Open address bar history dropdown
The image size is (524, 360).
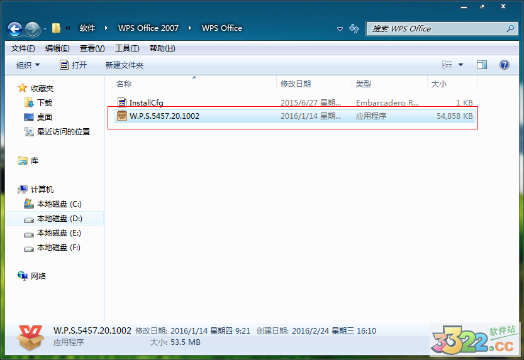tap(340, 29)
